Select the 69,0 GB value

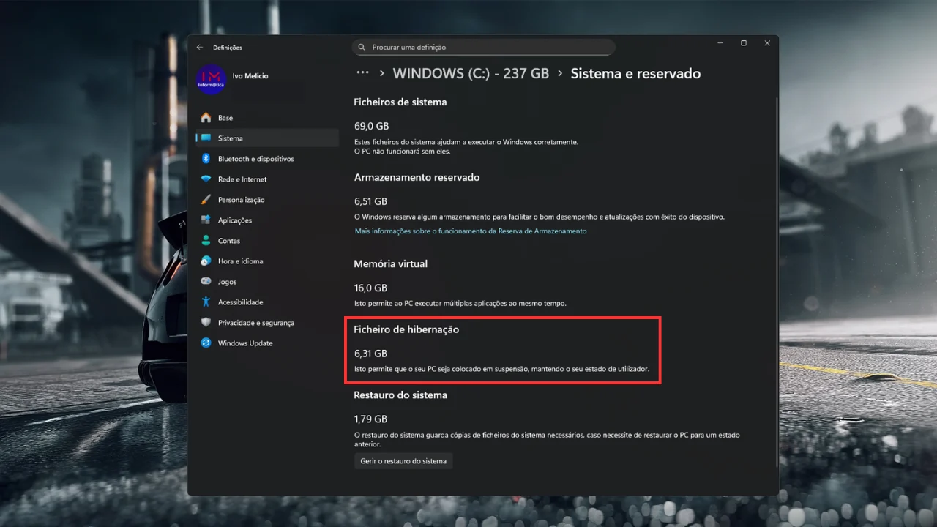point(371,126)
